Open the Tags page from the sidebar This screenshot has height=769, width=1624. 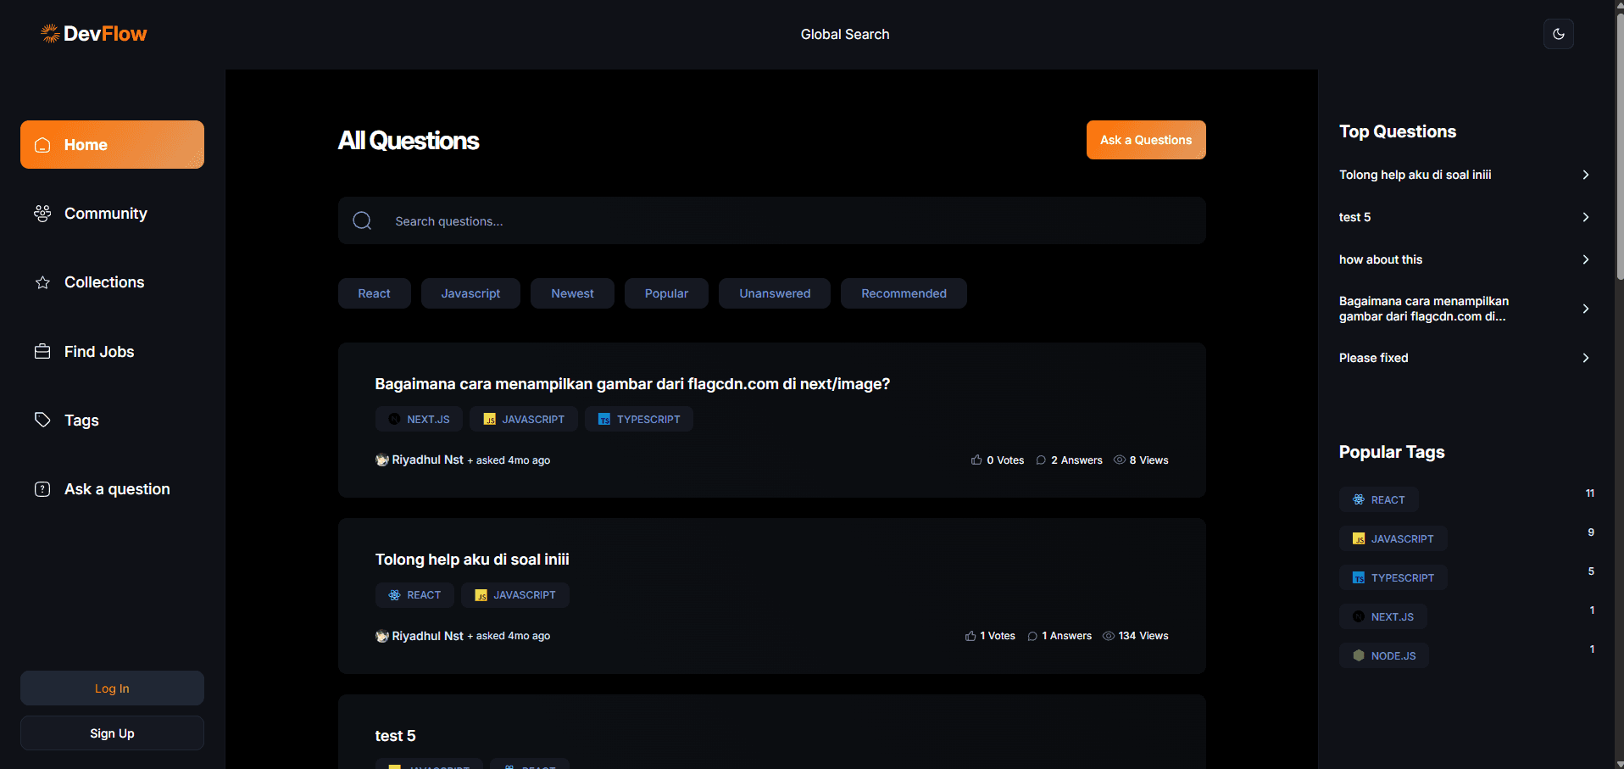point(81,421)
